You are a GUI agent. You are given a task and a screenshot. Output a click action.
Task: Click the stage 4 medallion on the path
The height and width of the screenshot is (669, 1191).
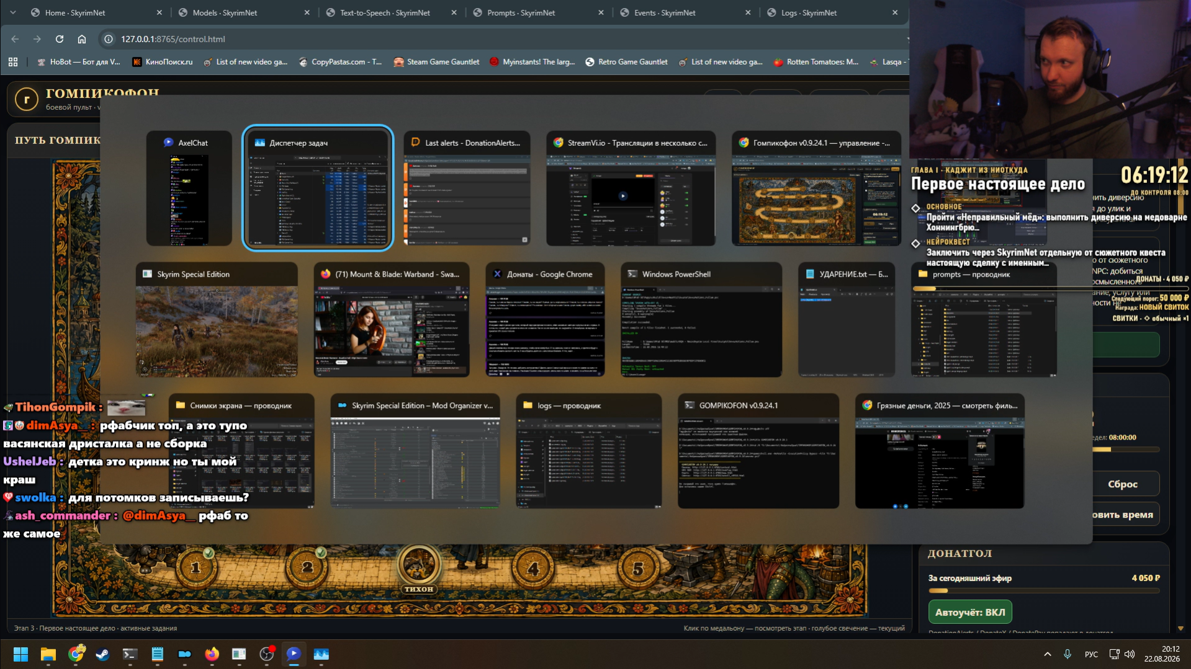tap(533, 568)
